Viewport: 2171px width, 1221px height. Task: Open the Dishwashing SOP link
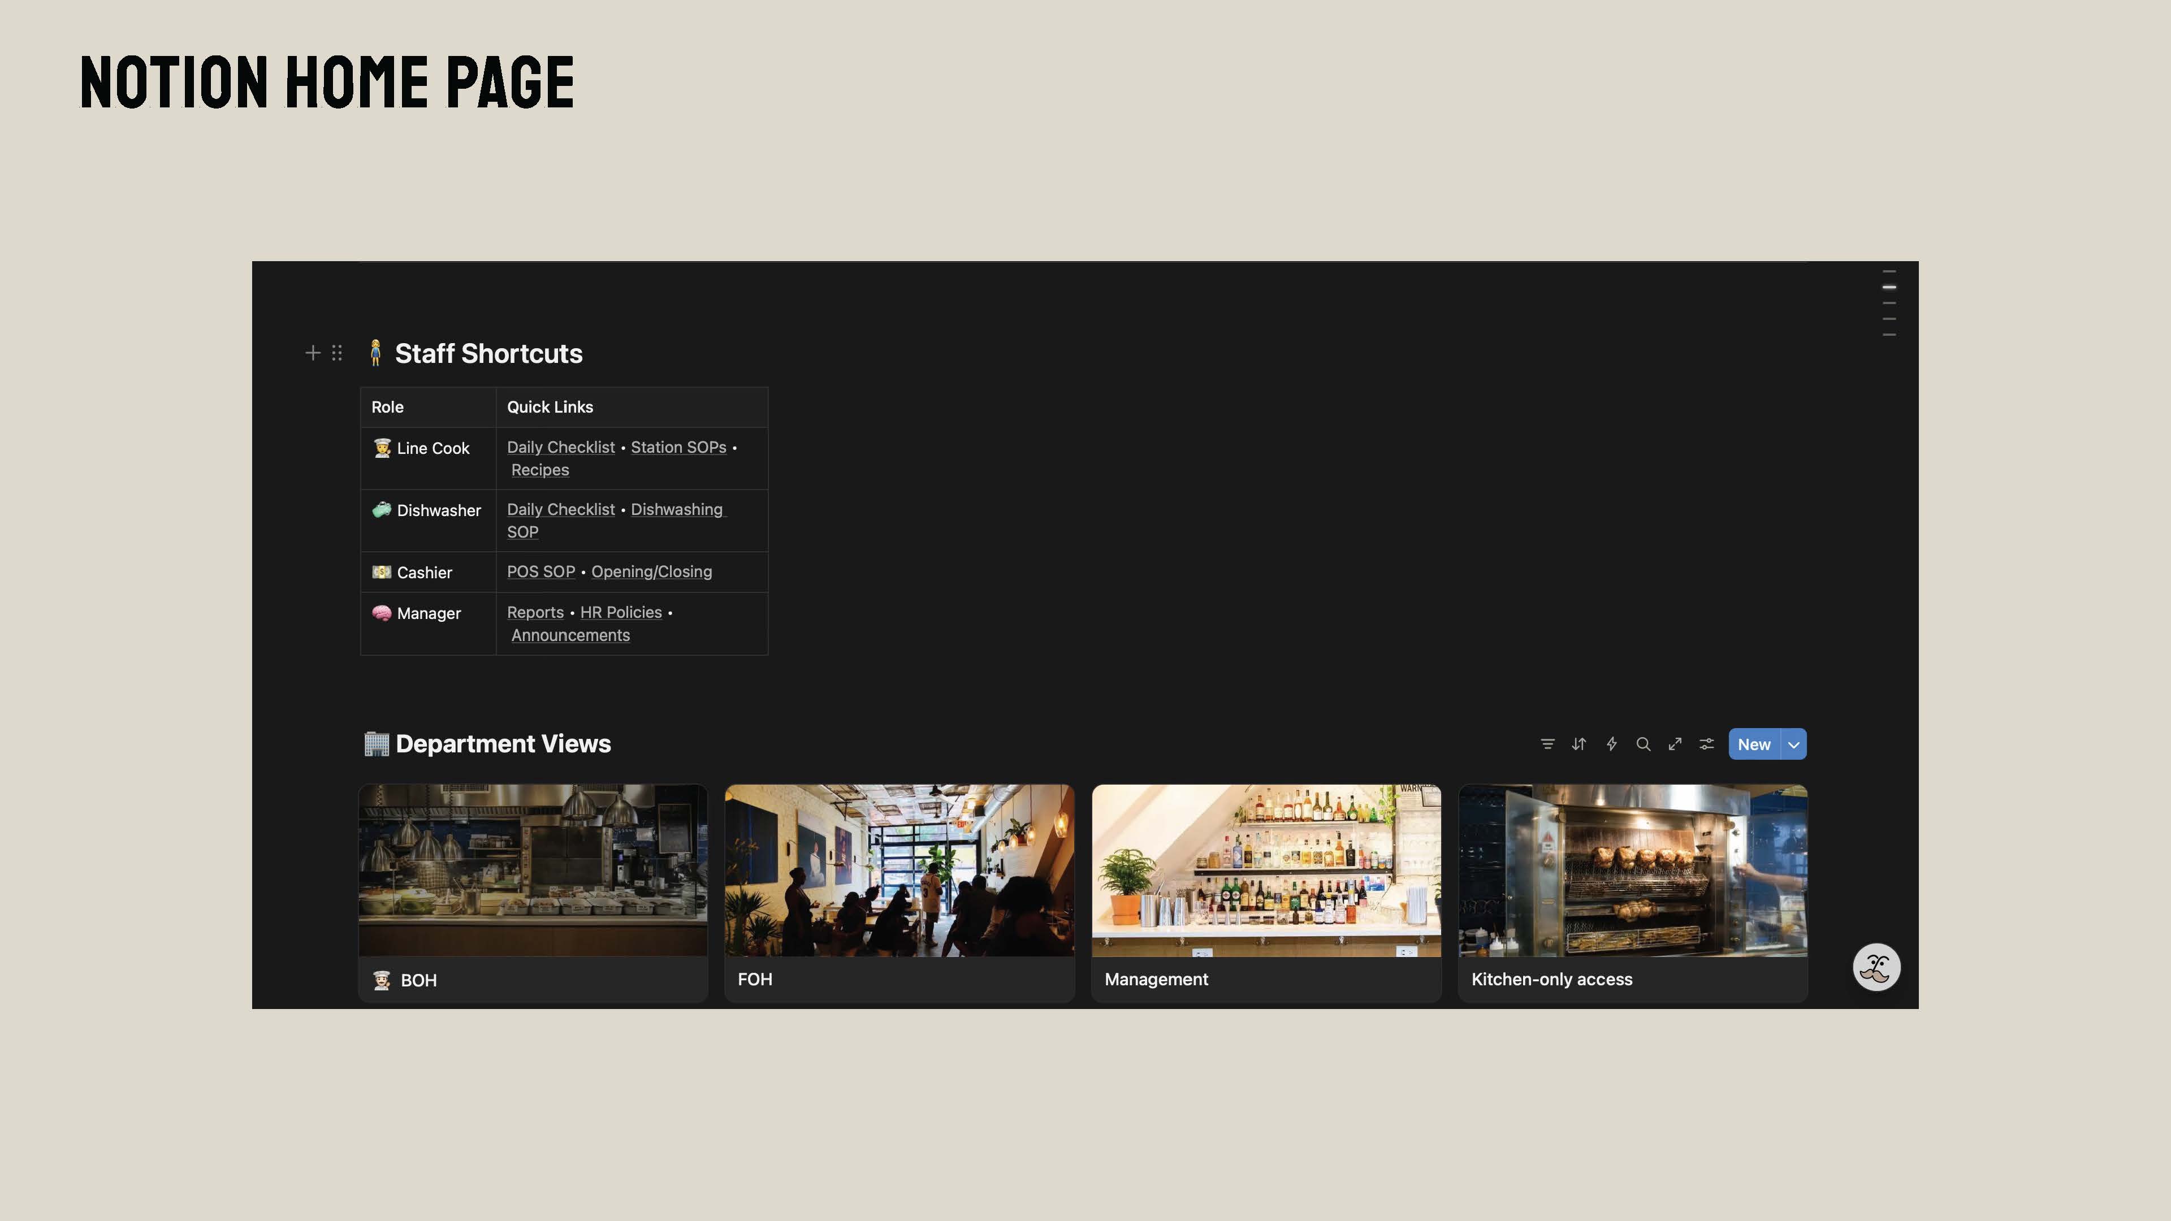tap(676, 510)
